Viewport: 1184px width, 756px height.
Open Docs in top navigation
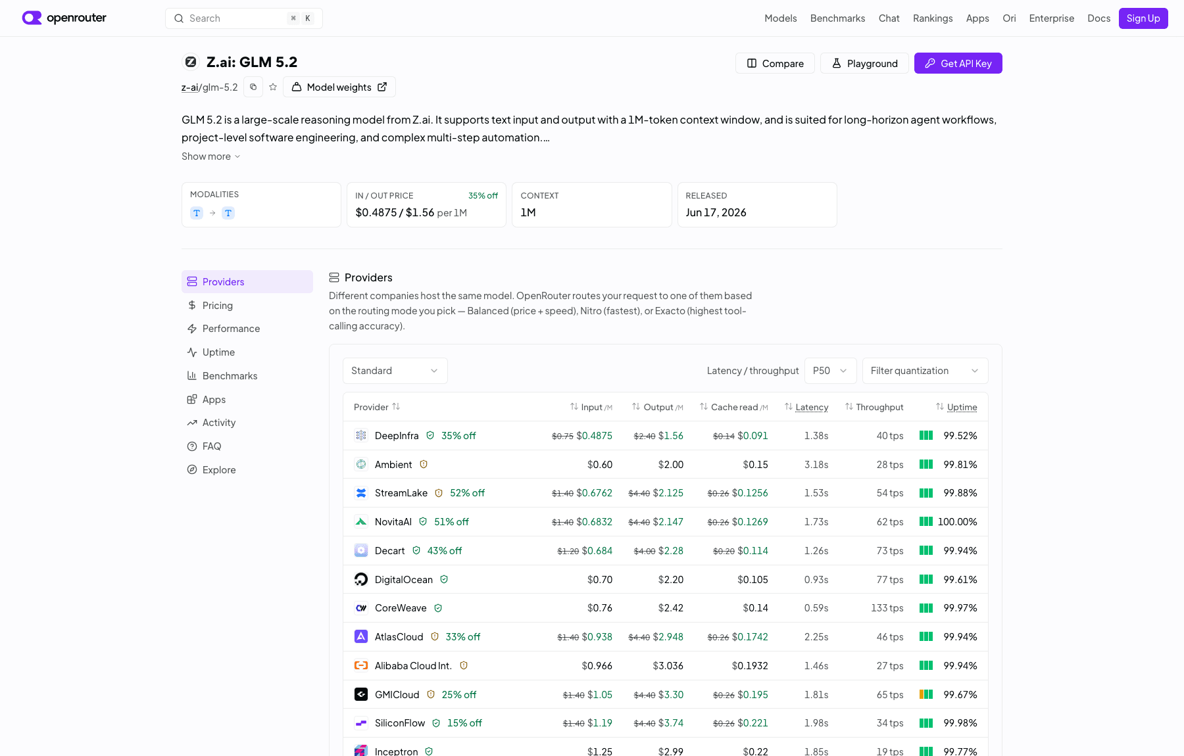[x=1098, y=18]
